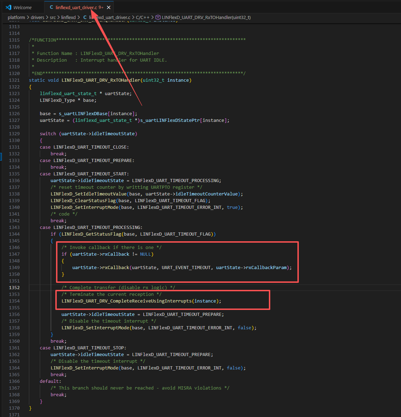The height and width of the screenshot is (417, 401).
Task: Open the src breadcrumb dropdown
Action: (53, 17)
